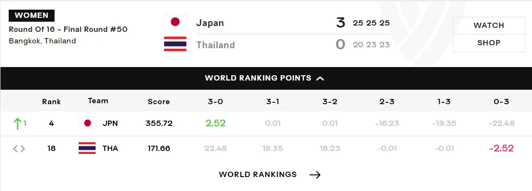Click the THA flag in ranking table
Image resolution: width=532 pixels, height=191 pixels.
click(x=87, y=148)
